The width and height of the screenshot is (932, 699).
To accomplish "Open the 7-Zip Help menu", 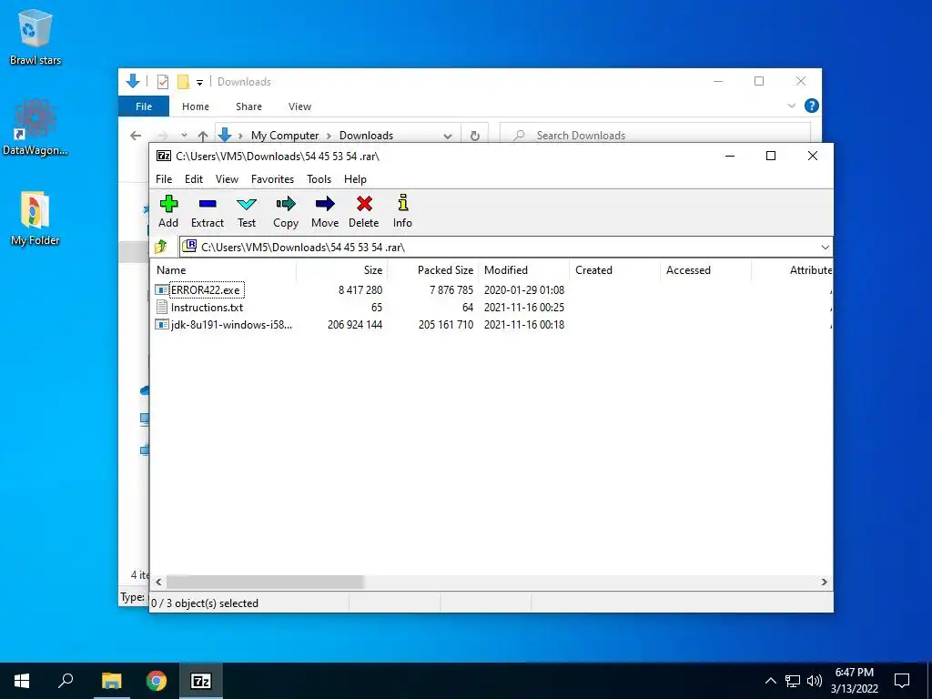I will click(x=356, y=179).
